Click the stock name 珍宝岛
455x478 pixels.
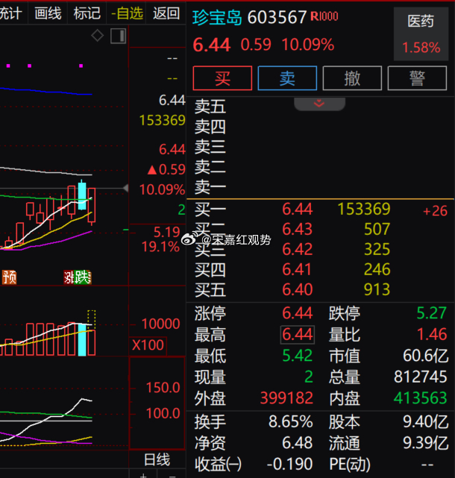pos(217,17)
